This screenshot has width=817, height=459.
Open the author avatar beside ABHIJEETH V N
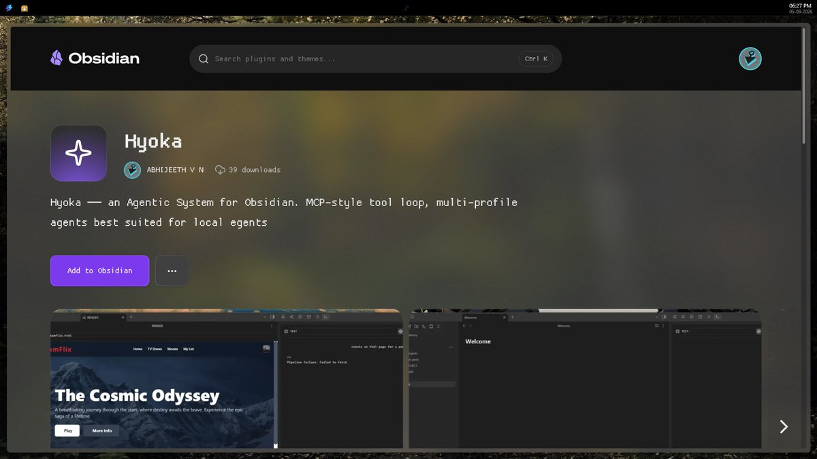(132, 170)
